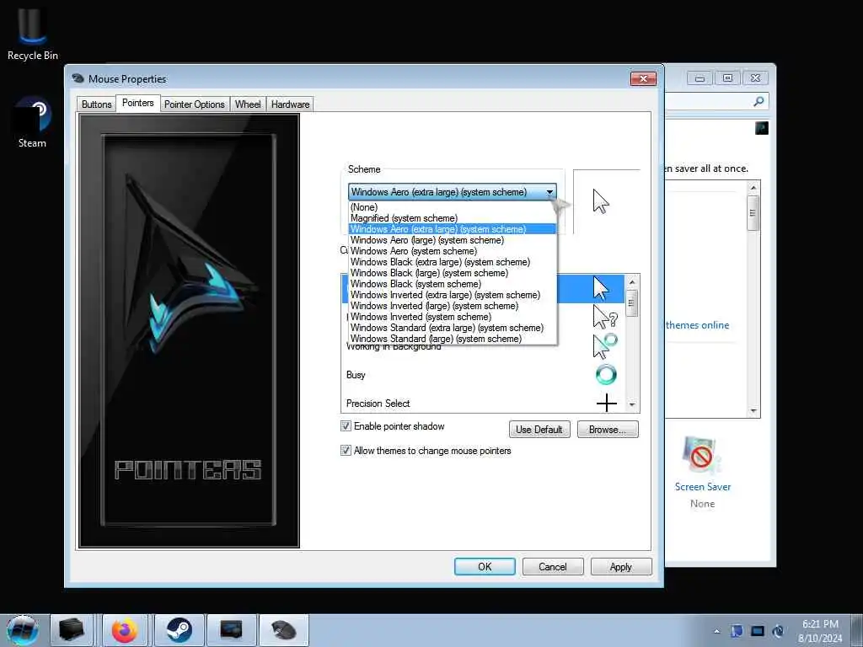Click pointer list scroll-up arrow

(632, 281)
